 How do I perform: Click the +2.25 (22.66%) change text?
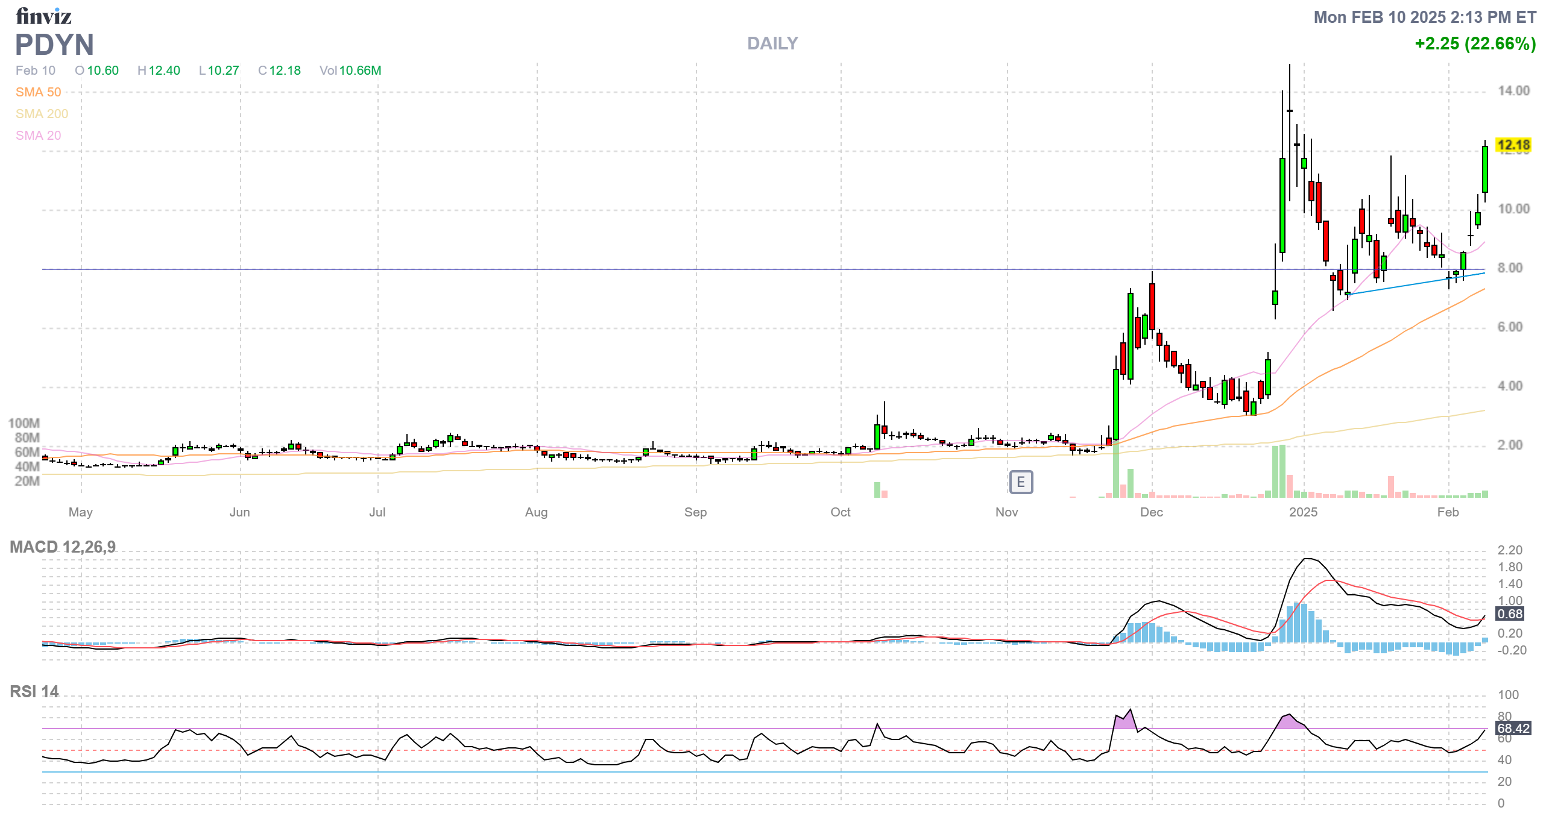(1475, 43)
